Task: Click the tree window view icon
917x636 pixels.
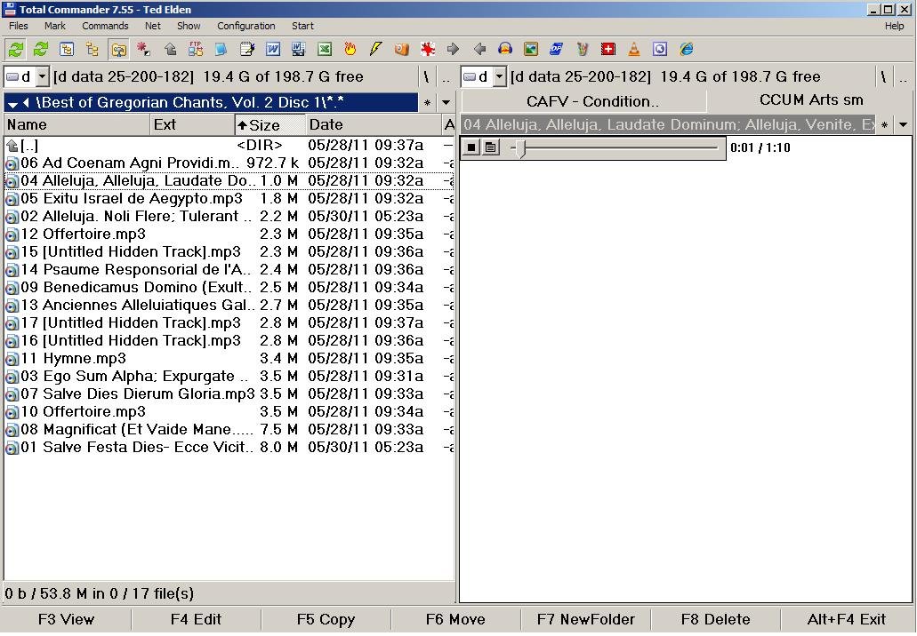Action: (x=67, y=49)
